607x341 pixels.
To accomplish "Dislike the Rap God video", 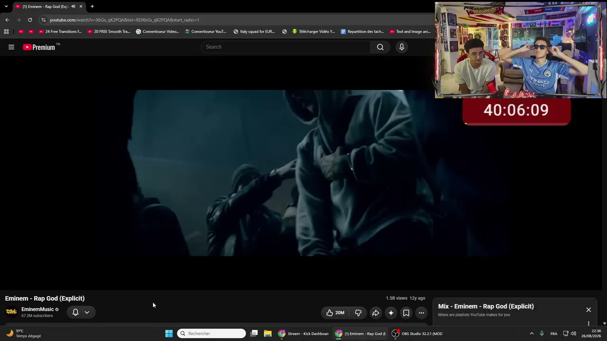I will point(358,313).
